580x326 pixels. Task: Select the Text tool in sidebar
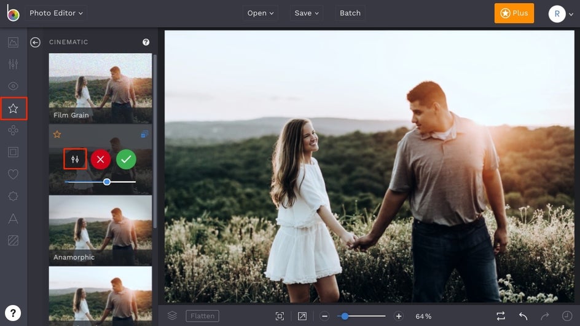tap(13, 218)
